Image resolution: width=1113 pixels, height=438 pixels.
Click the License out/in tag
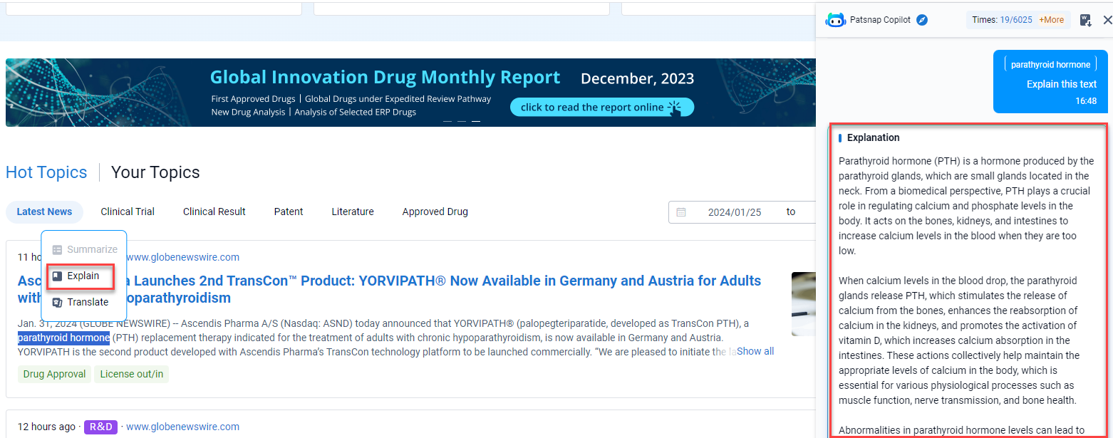click(x=132, y=374)
